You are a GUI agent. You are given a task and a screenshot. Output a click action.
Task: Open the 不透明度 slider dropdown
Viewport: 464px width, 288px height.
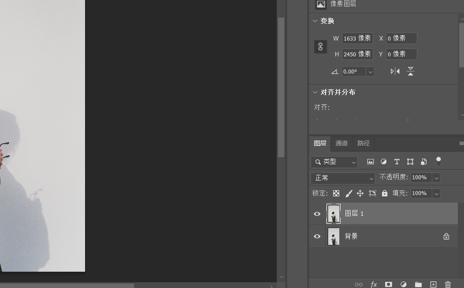coord(436,178)
